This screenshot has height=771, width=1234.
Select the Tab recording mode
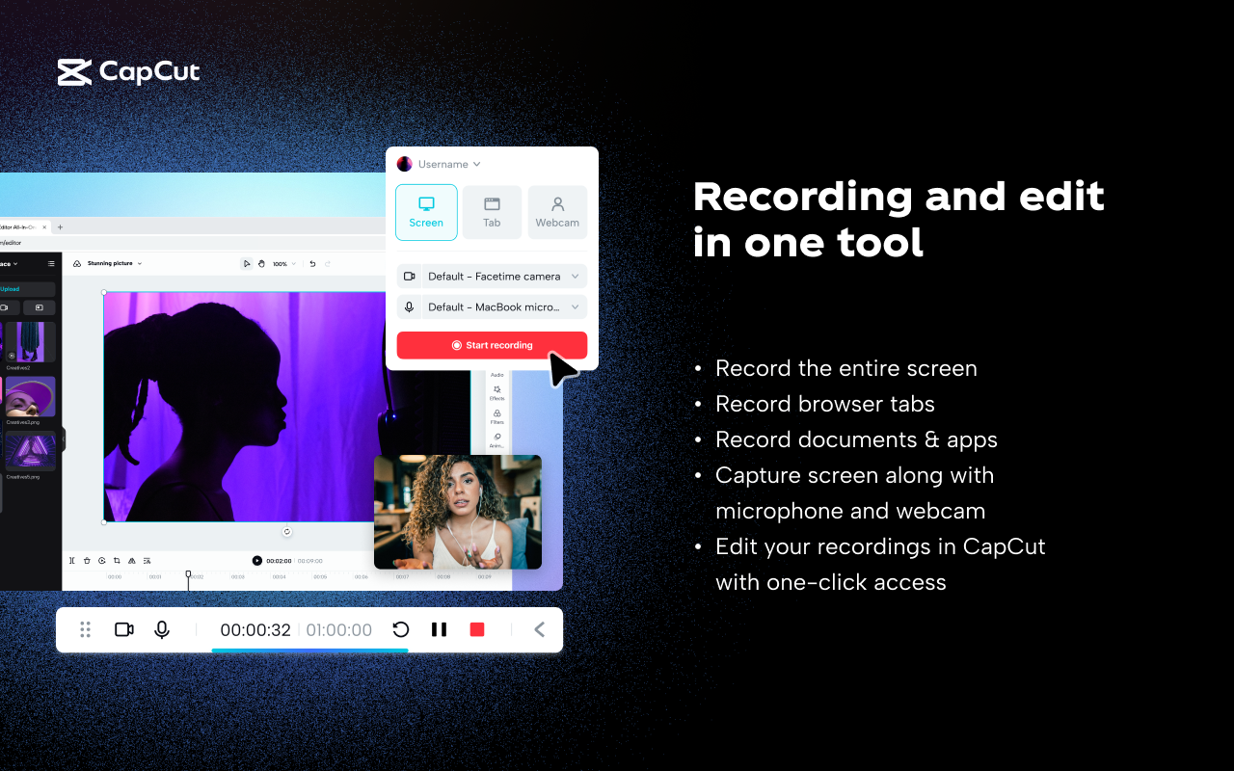(492, 212)
